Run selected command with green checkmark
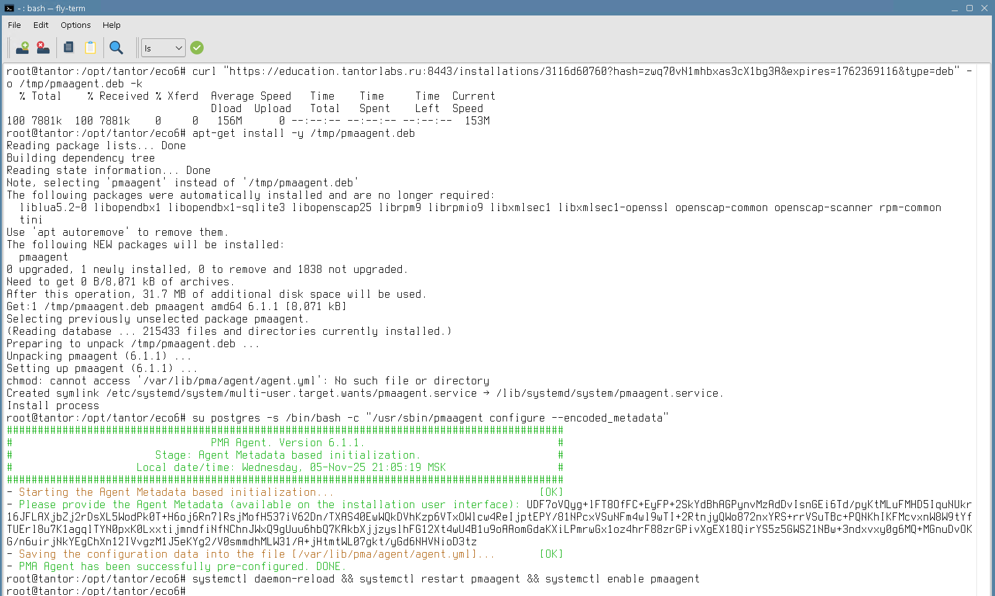 pos(197,48)
